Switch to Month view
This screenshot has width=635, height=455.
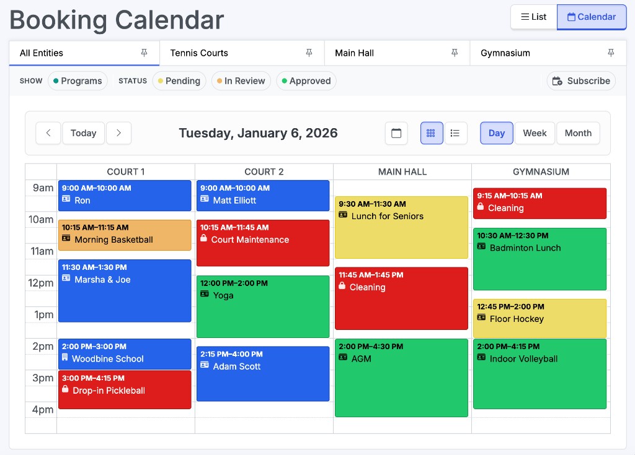[578, 132]
